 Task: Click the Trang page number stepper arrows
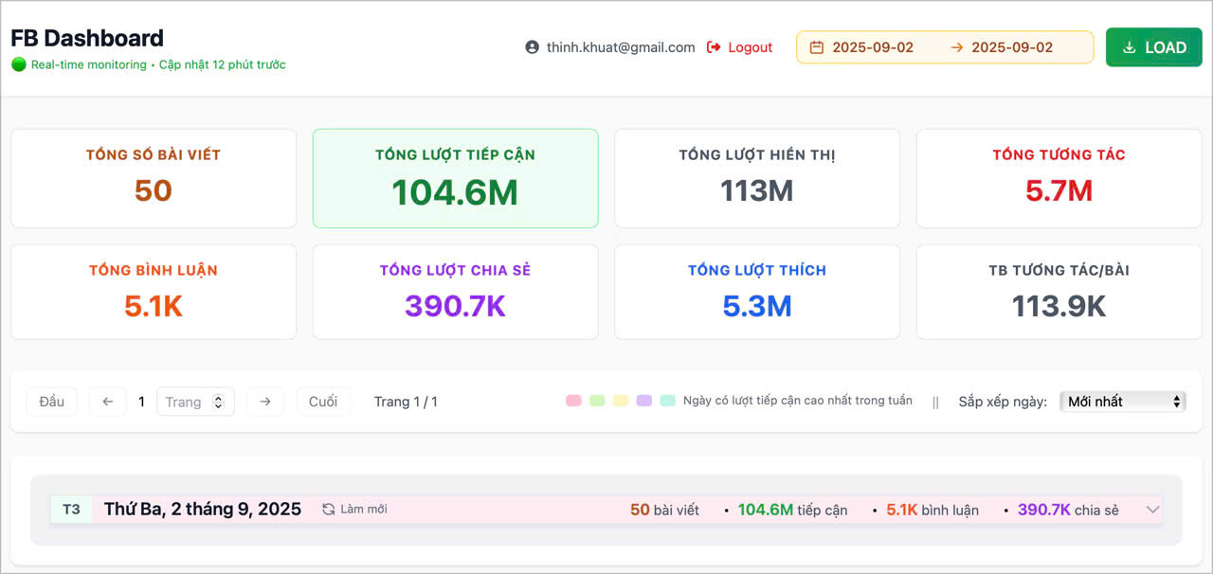point(218,402)
